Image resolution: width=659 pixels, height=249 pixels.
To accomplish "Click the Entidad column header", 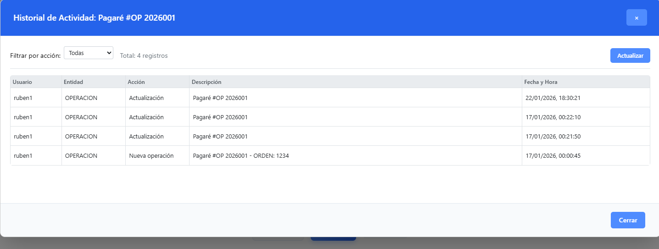I will pyautogui.click(x=73, y=82).
